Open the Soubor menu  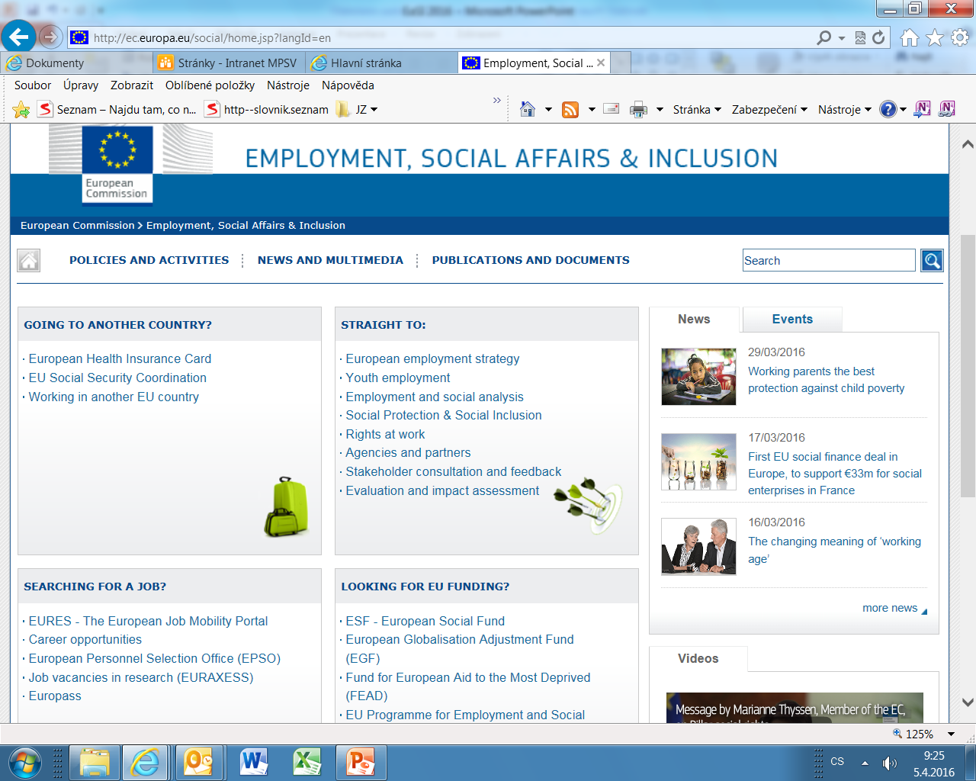[x=33, y=85]
